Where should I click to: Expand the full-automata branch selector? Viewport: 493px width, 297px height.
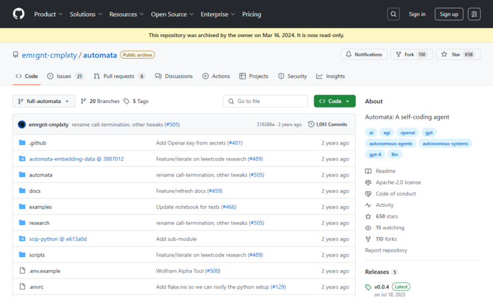(44, 101)
